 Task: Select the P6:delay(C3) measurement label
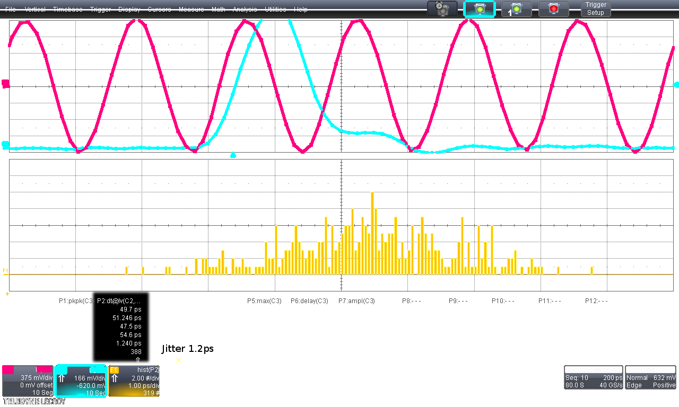point(309,301)
